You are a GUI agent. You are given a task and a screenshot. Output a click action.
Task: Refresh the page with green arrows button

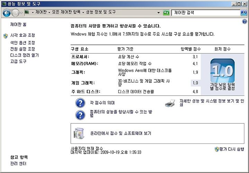point(166,13)
